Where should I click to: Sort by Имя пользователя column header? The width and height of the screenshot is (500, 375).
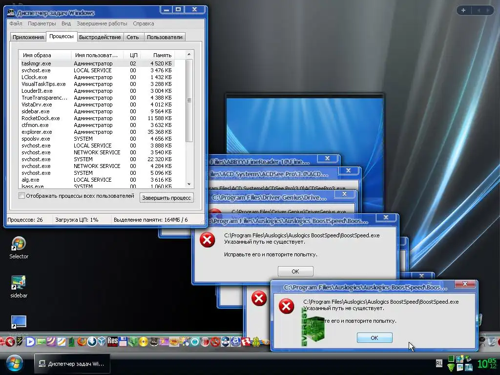coord(98,55)
